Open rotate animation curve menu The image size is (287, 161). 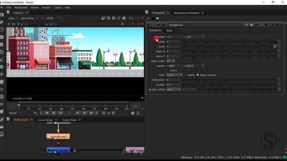coord(279,42)
